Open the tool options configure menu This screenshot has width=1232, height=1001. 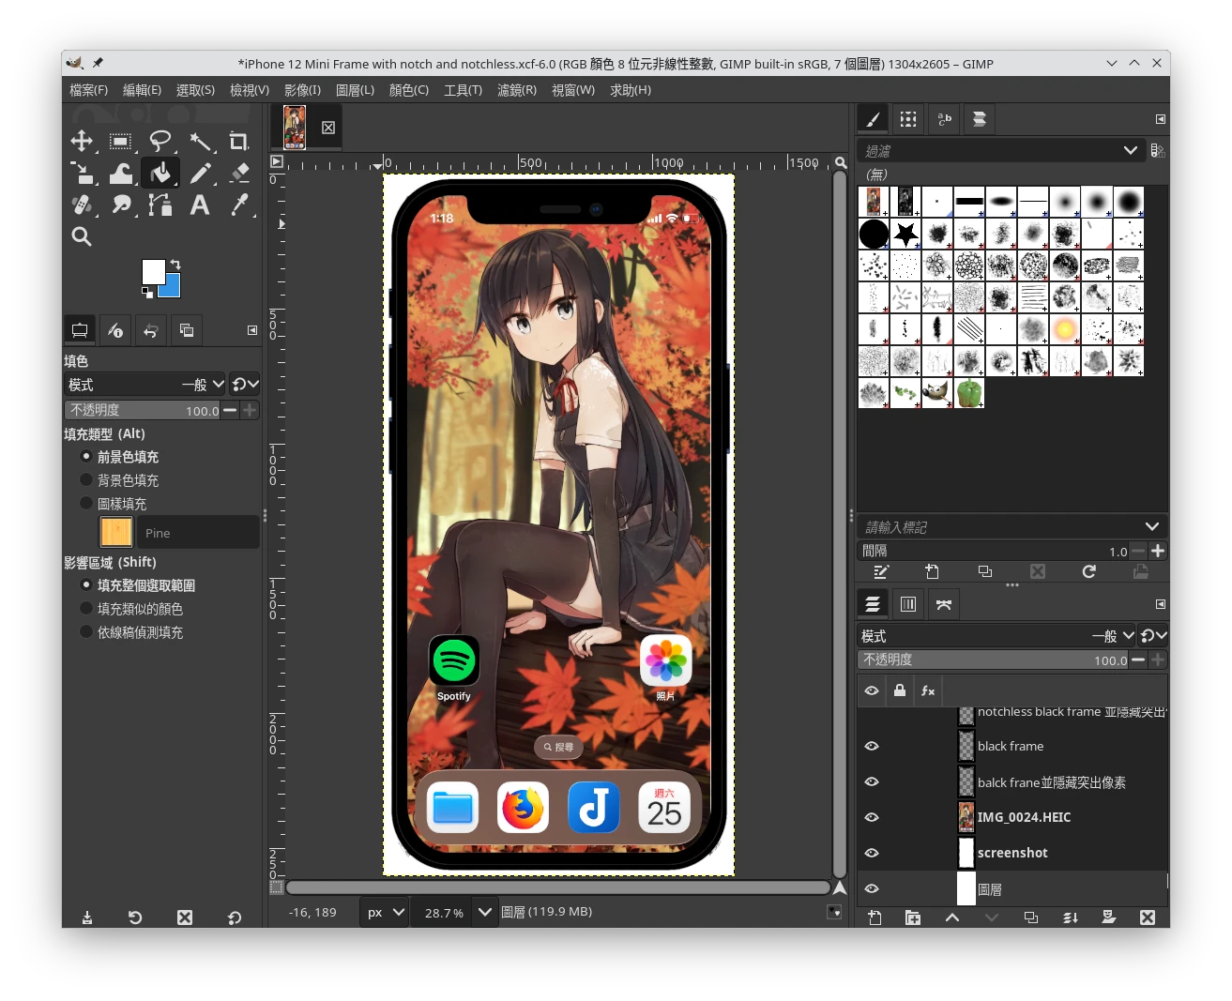(x=251, y=330)
